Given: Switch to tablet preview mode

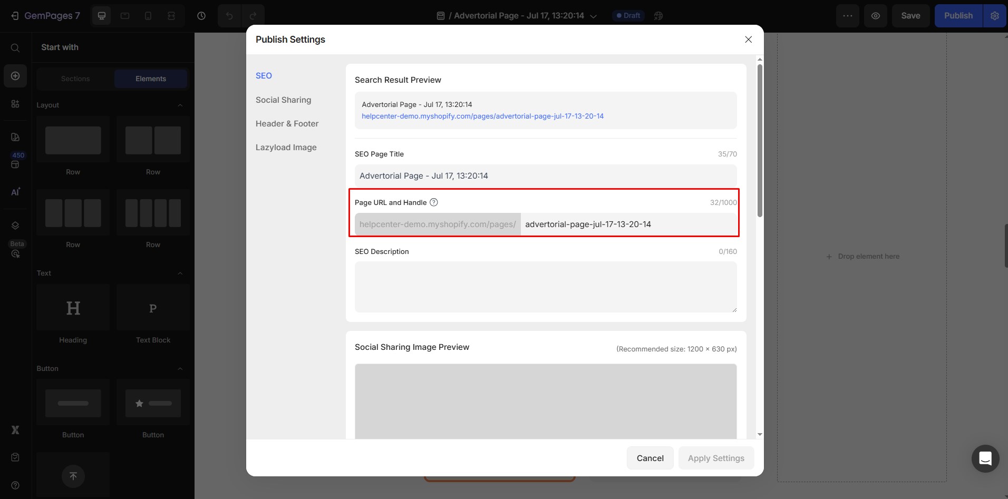Looking at the screenshot, I should click(x=124, y=16).
